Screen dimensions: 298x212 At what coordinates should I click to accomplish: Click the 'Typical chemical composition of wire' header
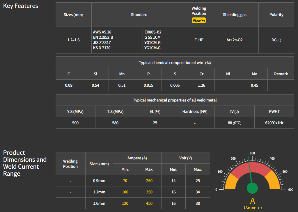click(175, 63)
